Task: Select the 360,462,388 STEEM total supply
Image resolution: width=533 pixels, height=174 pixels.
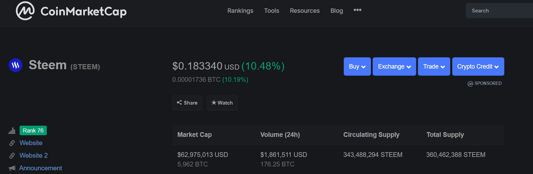Action: coord(456,155)
